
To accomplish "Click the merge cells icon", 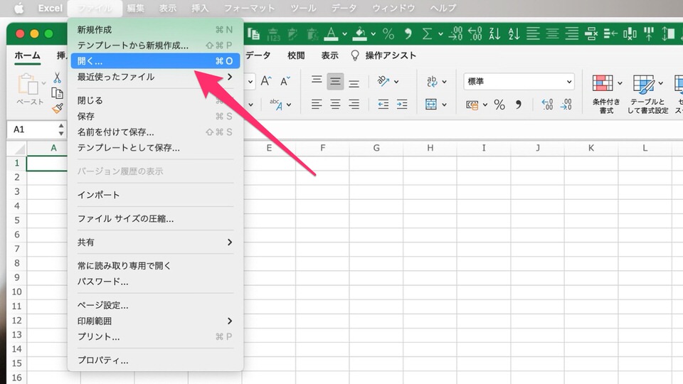I will [431, 104].
